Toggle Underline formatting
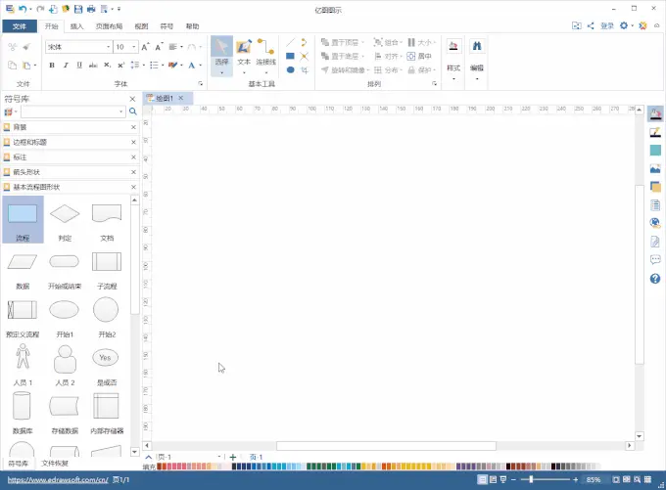 (79, 65)
